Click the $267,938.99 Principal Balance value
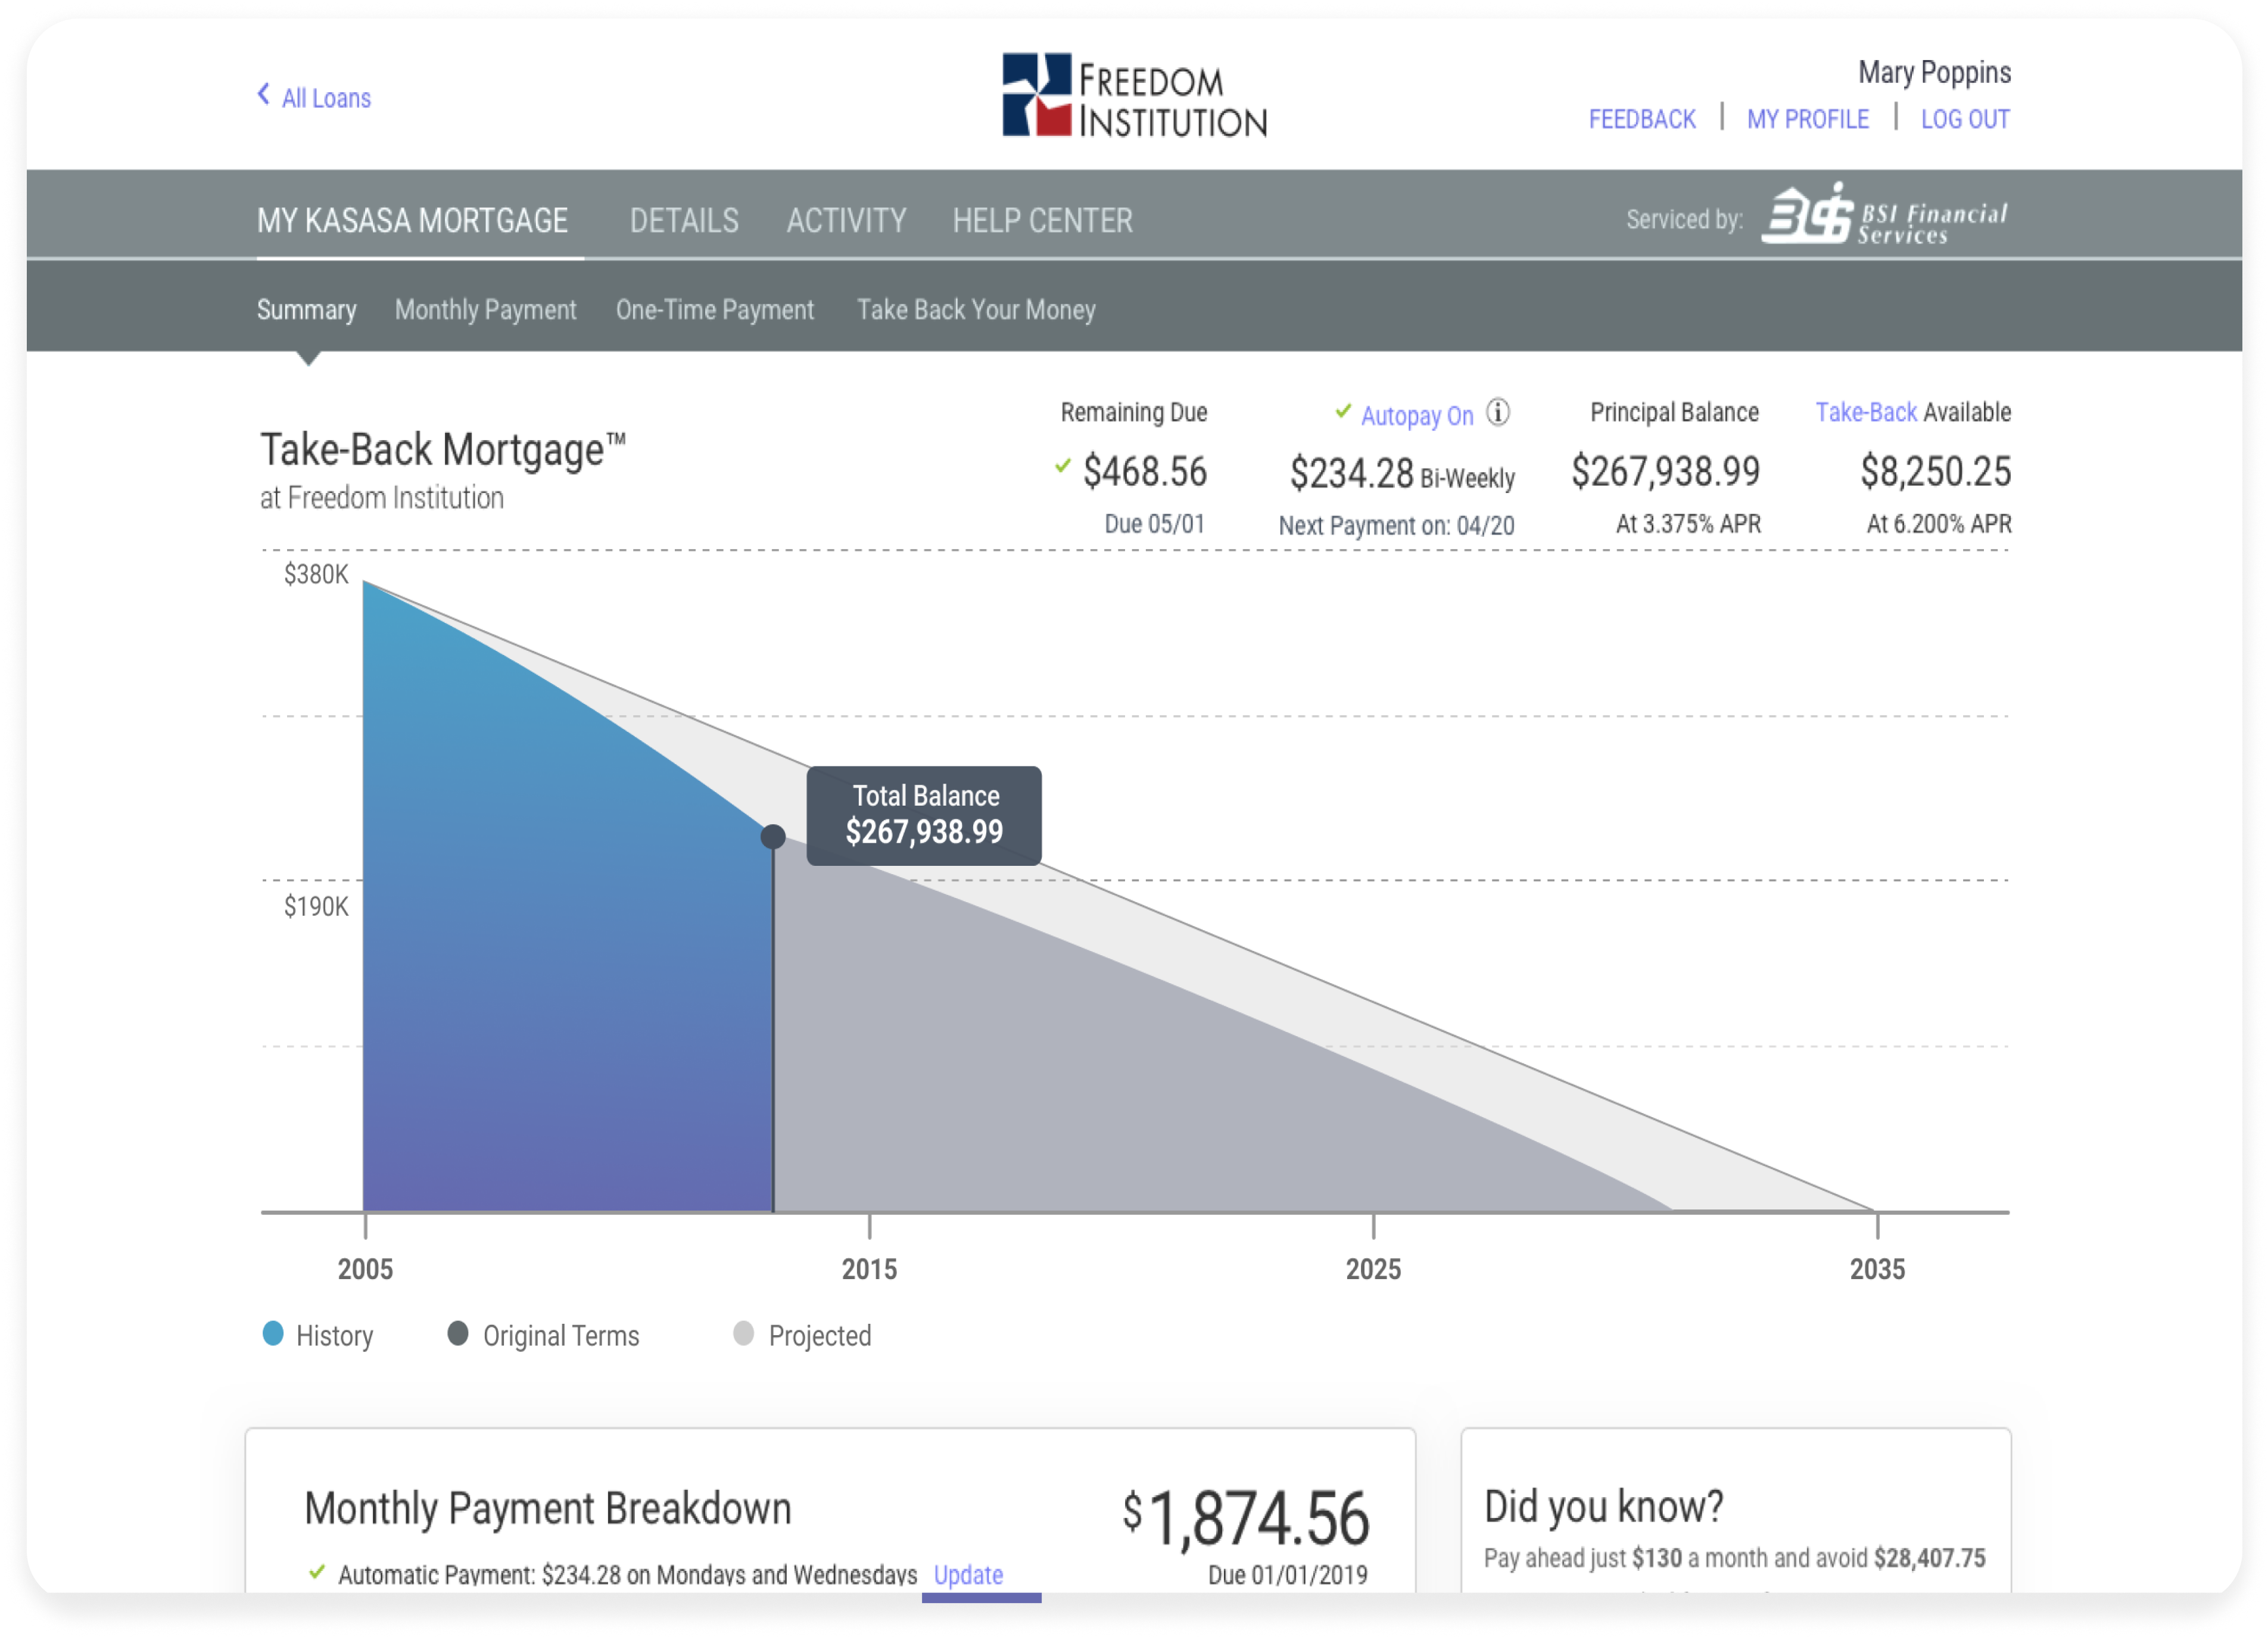Viewport: 2268px width, 1637px height. coord(1665,471)
